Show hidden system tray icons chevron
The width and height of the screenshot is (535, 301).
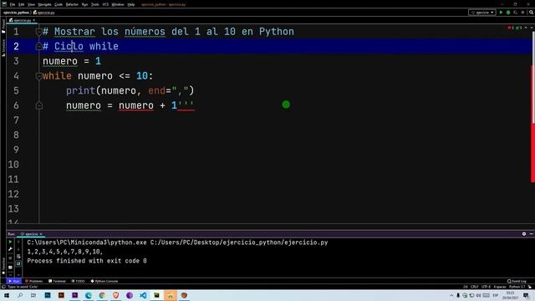click(x=451, y=295)
